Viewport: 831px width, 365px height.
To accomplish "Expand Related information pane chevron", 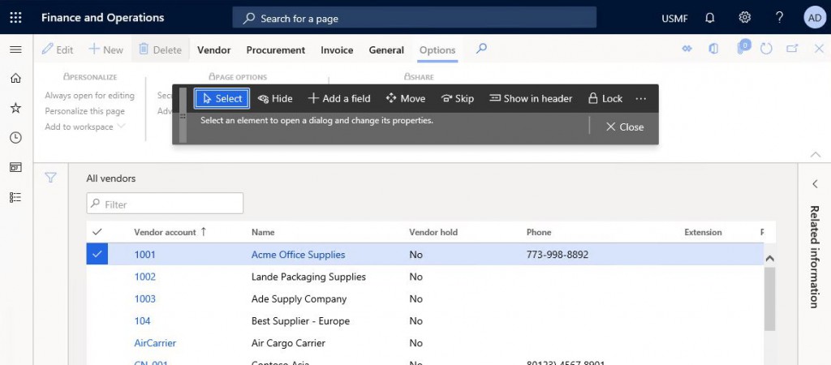I will [x=815, y=184].
